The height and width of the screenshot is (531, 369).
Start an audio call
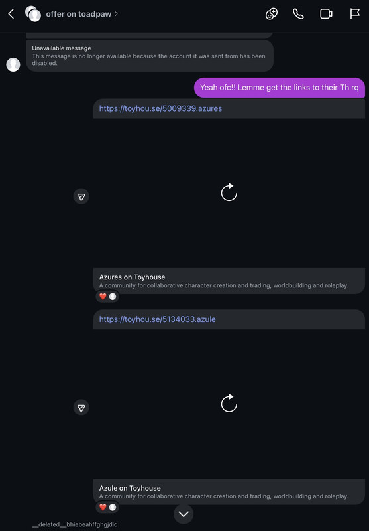tap(298, 14)
